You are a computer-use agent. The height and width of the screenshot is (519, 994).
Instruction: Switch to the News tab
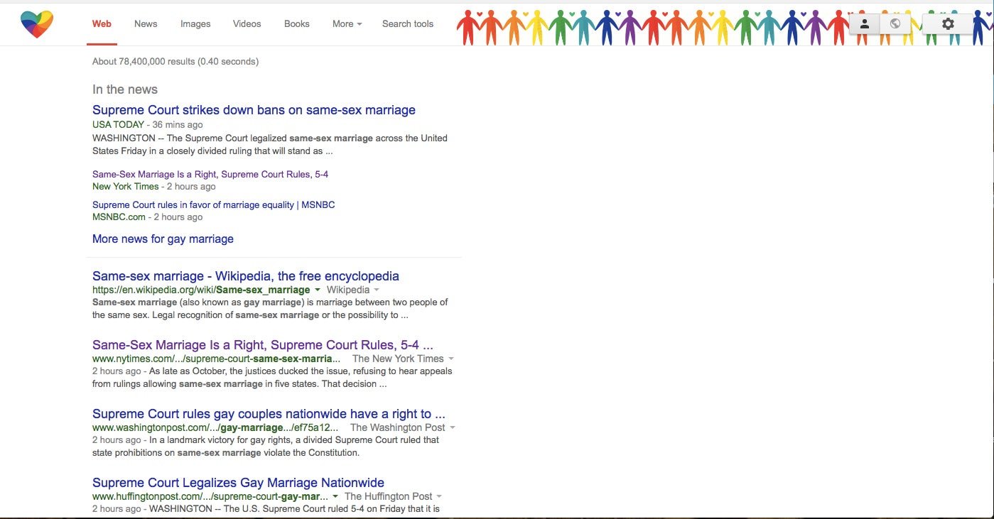pos(146,23)
